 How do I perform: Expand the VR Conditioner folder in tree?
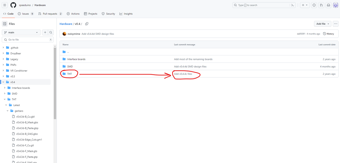pos(3,71)
